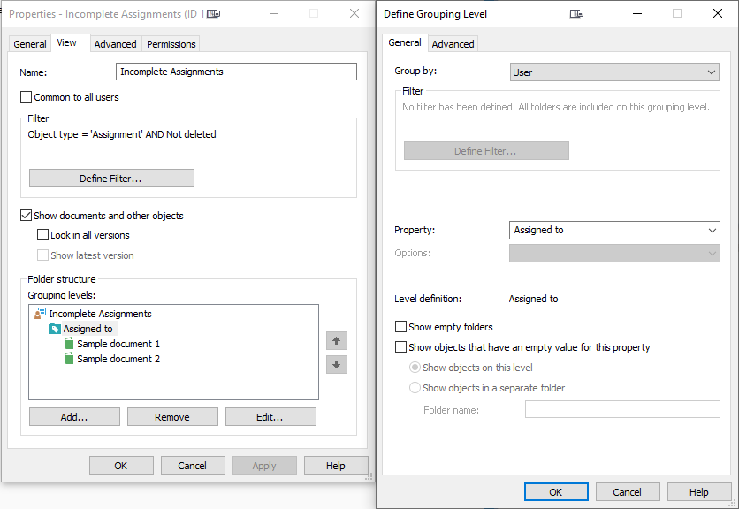
Task: Move grouping level up with arrow button
Action: click(337, 341)
